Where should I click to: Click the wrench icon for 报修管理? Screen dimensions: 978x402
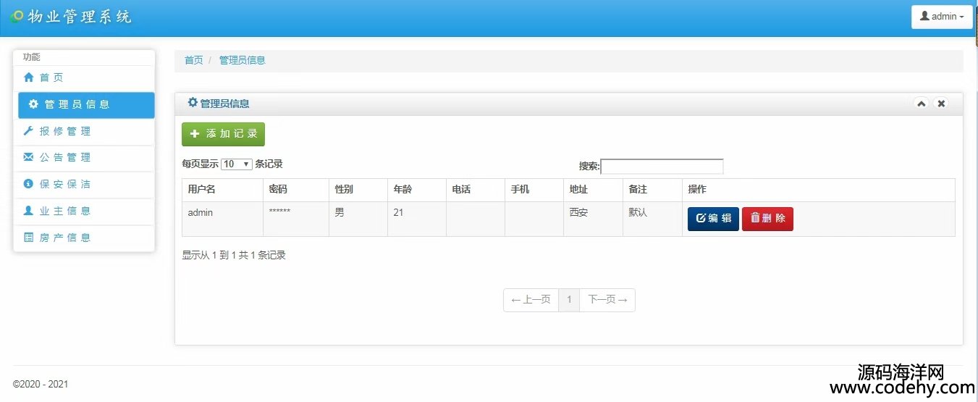29,131
